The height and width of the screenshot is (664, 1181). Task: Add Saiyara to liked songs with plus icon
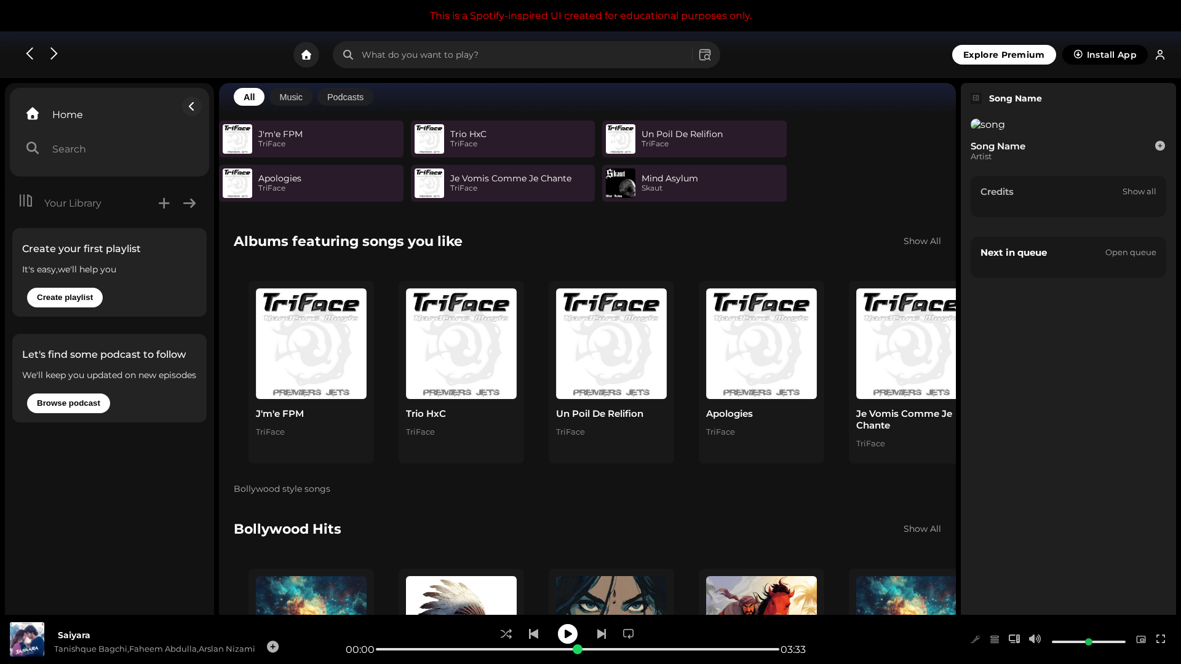(273, 647)
